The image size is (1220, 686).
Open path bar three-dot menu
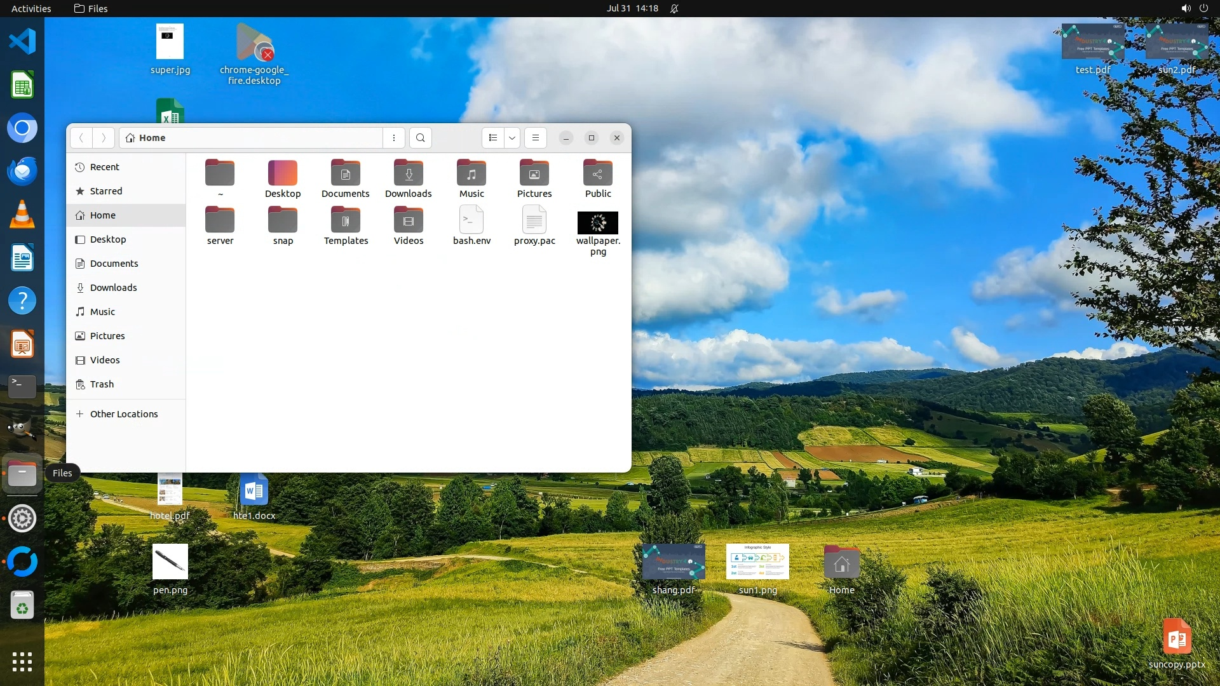394,138
